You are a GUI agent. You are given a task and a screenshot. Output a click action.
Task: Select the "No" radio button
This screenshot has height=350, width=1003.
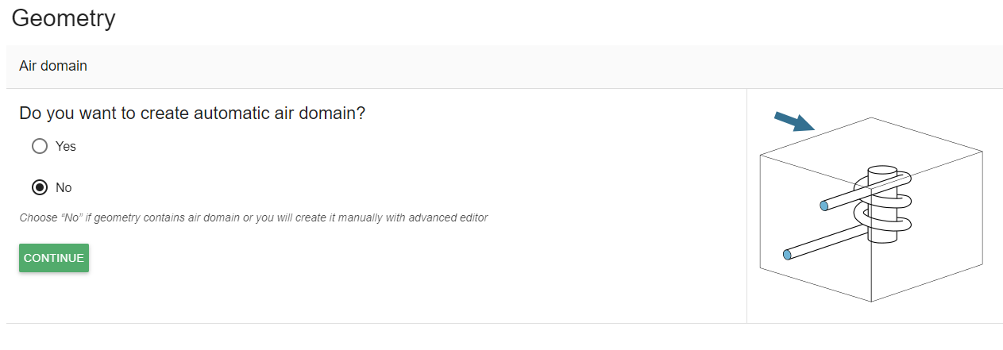[40, 188]
